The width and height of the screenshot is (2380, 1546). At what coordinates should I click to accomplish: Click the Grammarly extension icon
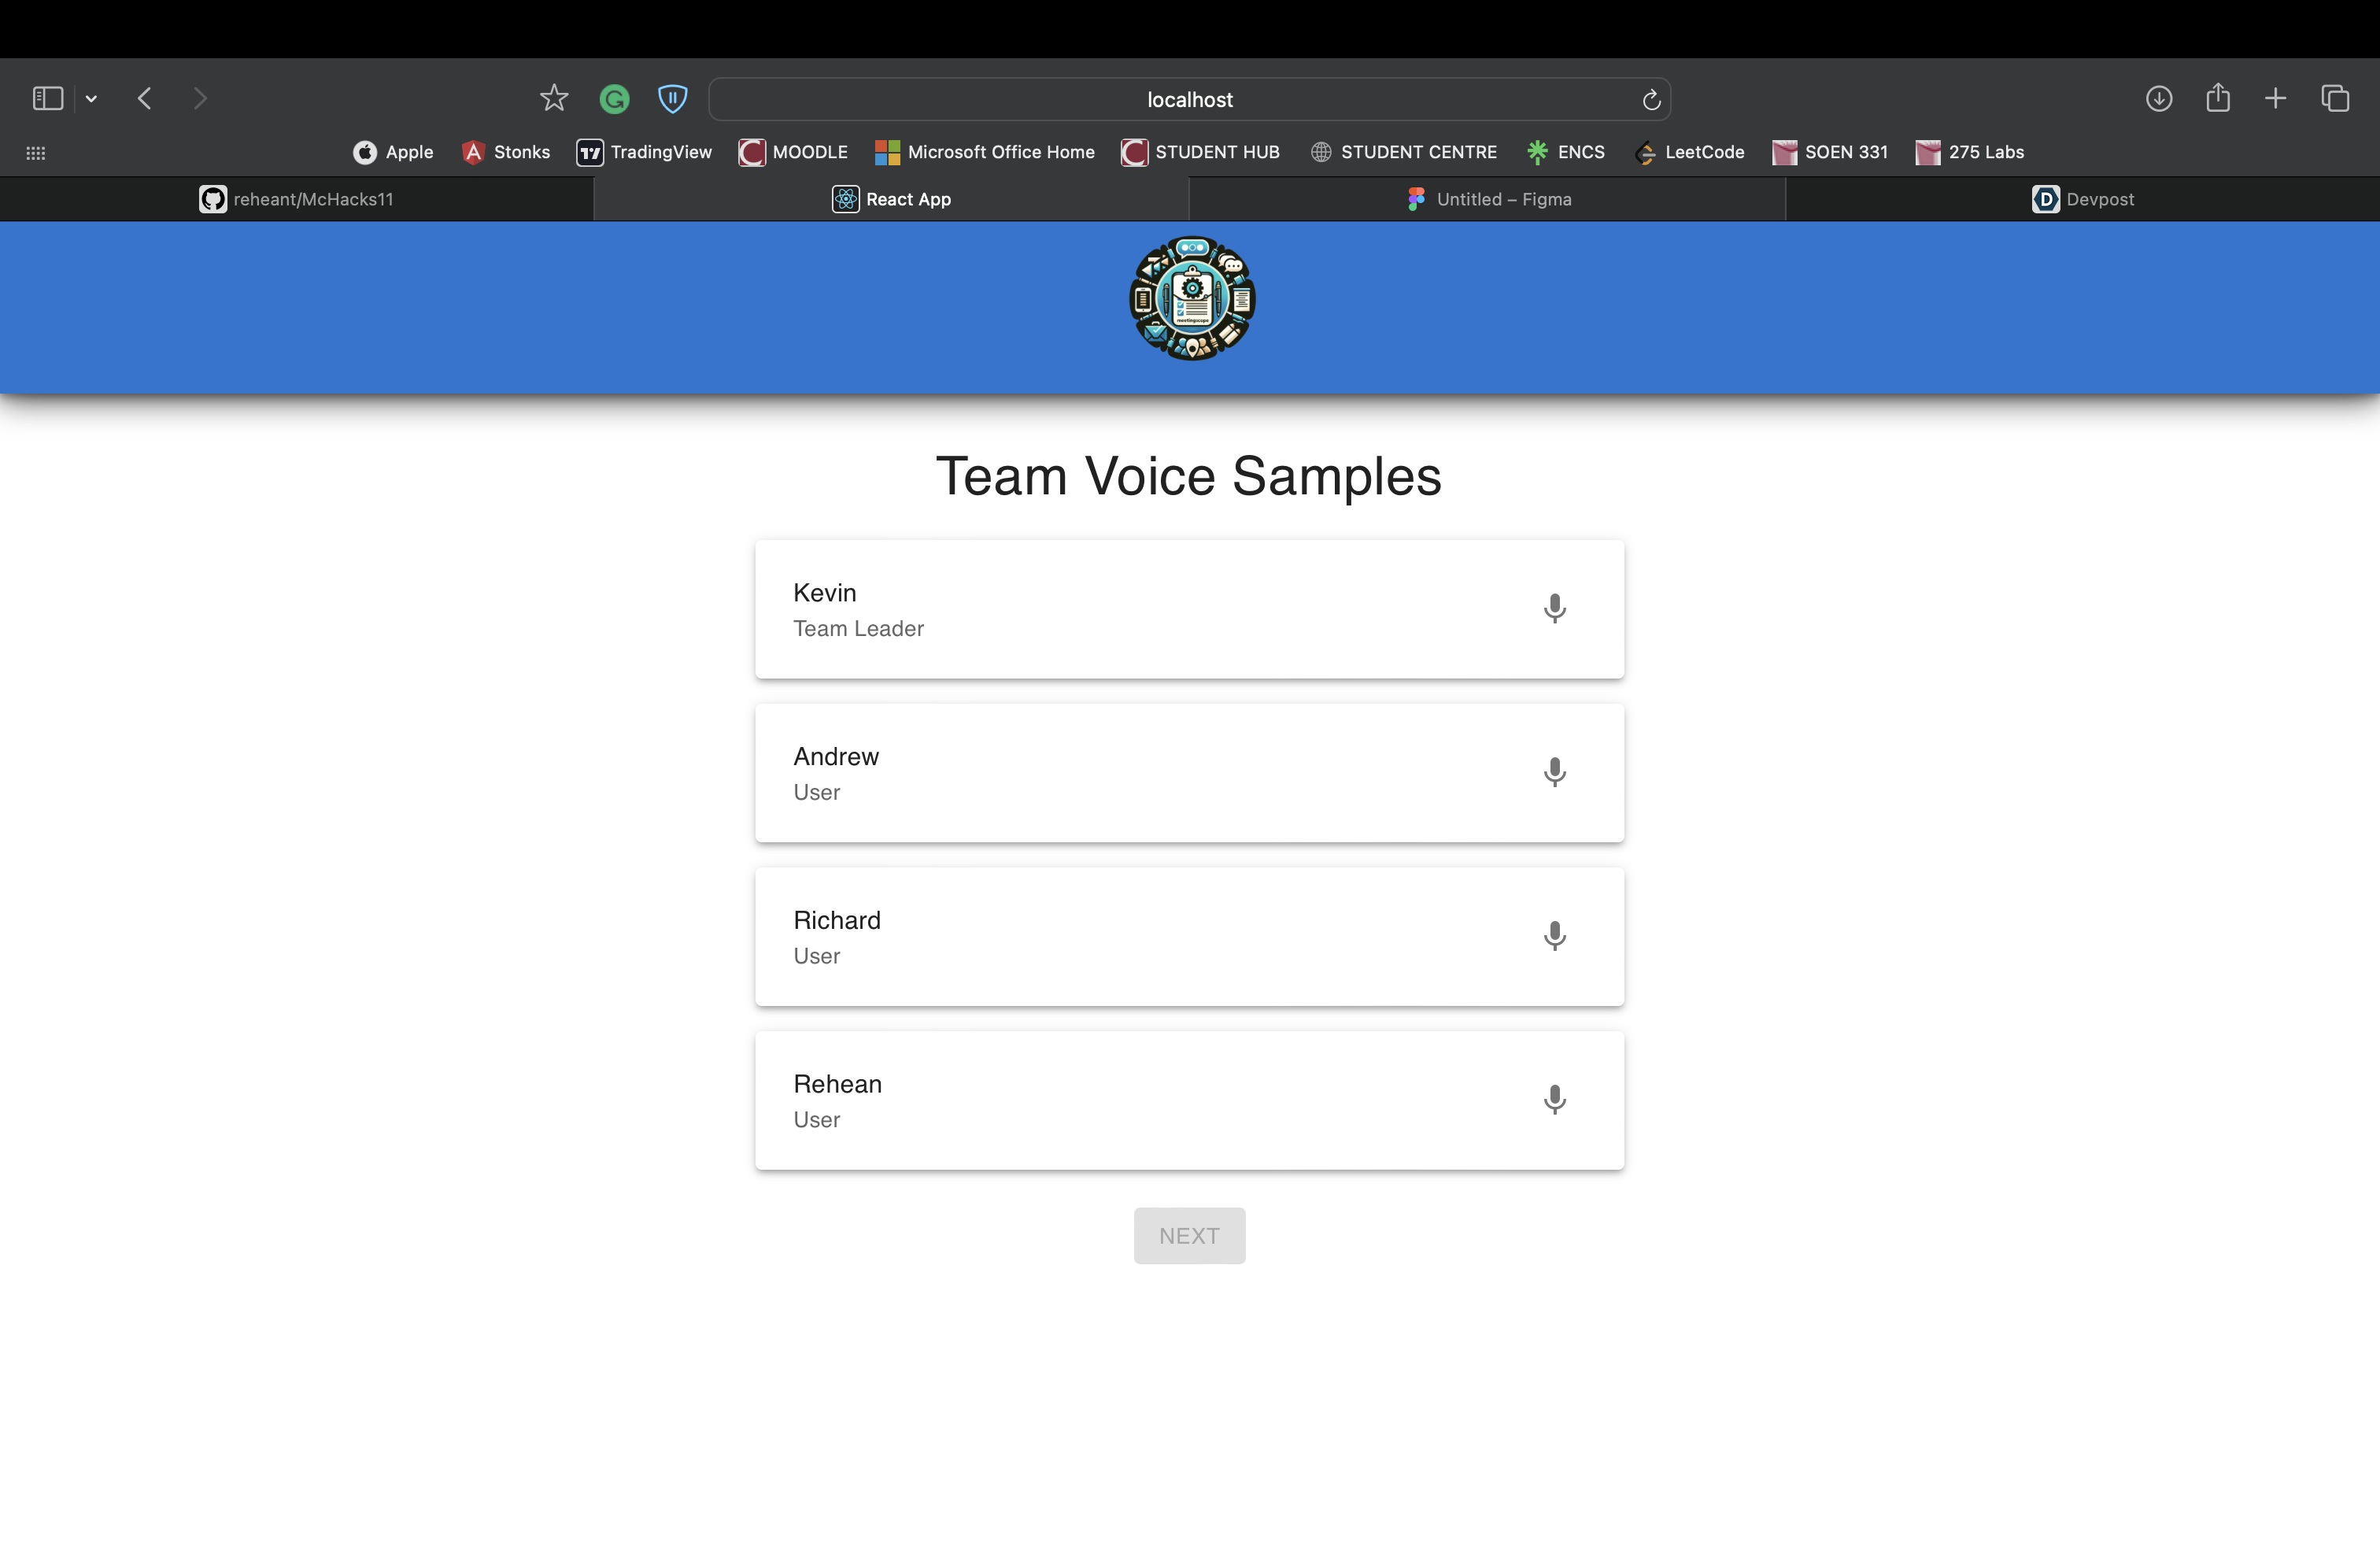tap(614, 99)
